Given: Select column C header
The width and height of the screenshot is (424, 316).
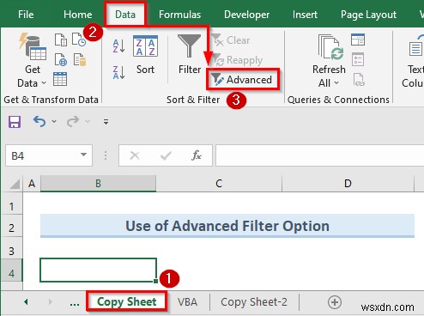Looking at the screenshot, I should [x=219, y=184].
